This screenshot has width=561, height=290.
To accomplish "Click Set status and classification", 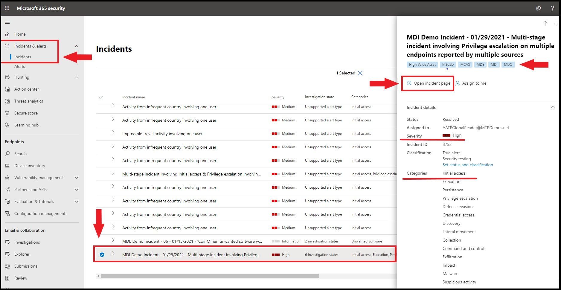I will tap(467, 165).
